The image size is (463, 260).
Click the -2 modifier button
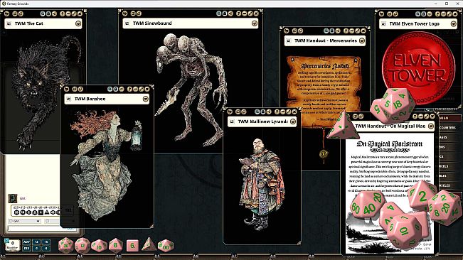[x=36, y=248]
